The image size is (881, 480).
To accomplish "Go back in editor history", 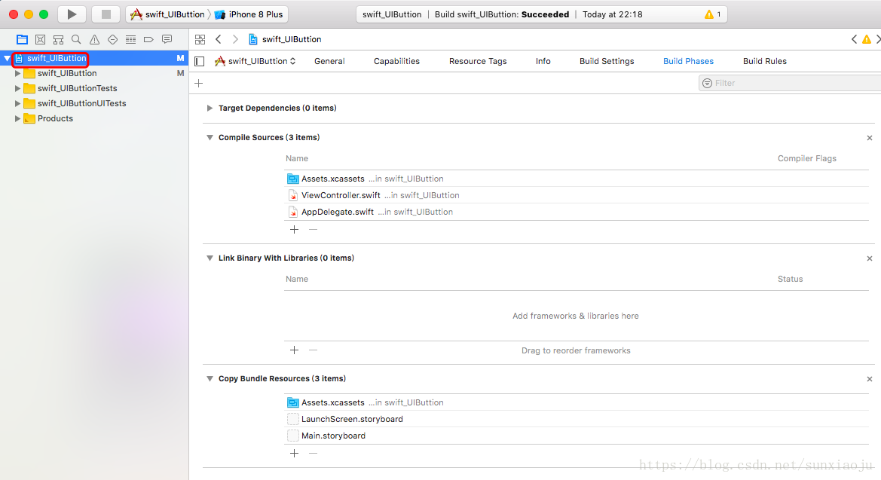I will (219, 39).
